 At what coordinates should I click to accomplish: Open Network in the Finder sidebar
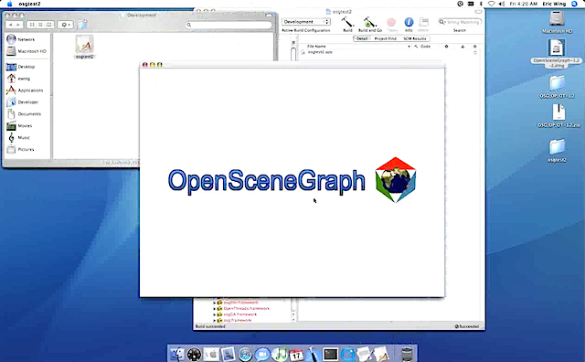(21, 39)
